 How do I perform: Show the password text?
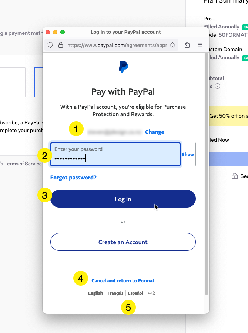coord(188,154)
